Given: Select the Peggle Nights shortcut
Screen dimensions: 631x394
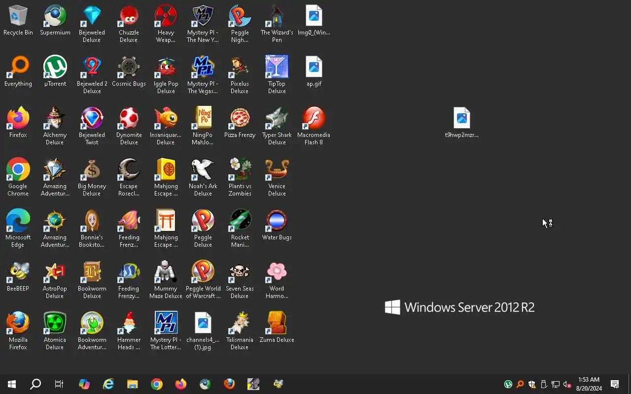Looking at the screenshot, I should 240,24.
